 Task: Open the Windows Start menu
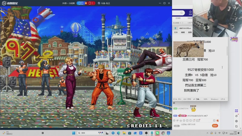74,133
